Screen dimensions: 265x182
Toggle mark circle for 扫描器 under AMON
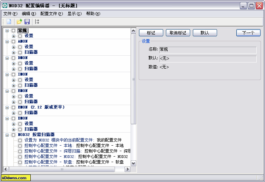[x=20, y=53]
